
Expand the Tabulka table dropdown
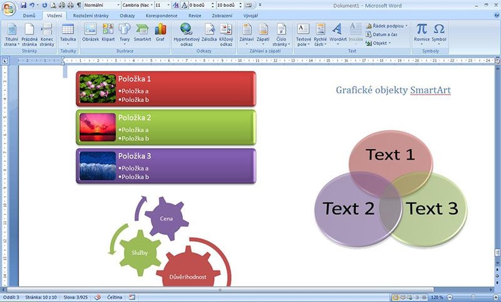[x=68, y=35]
